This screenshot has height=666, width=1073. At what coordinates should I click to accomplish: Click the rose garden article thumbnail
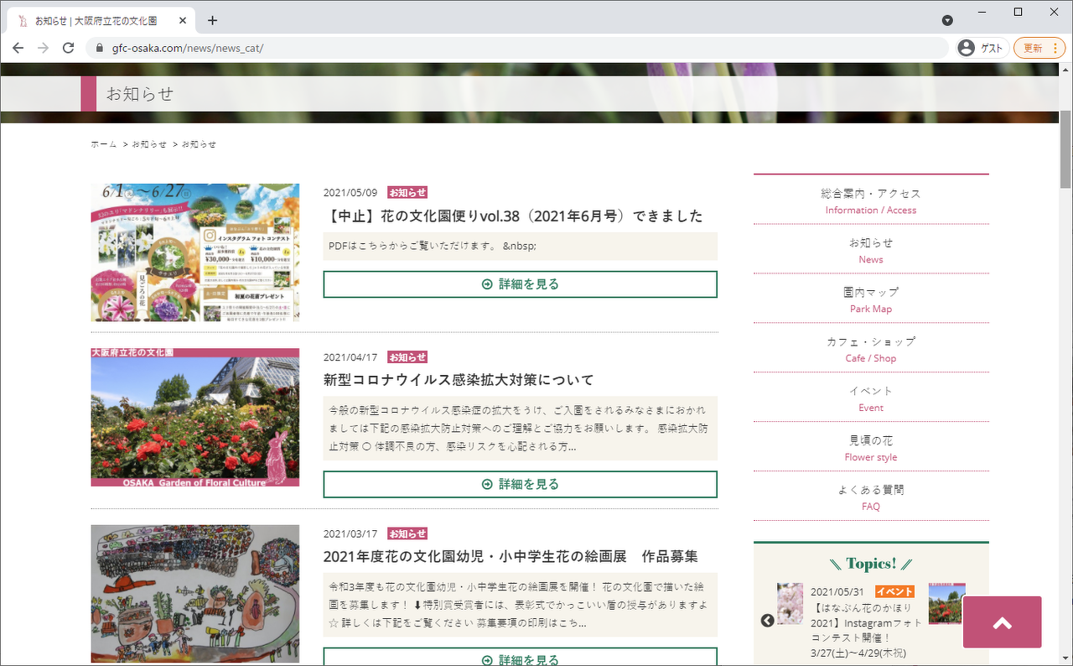click(194, 417)
